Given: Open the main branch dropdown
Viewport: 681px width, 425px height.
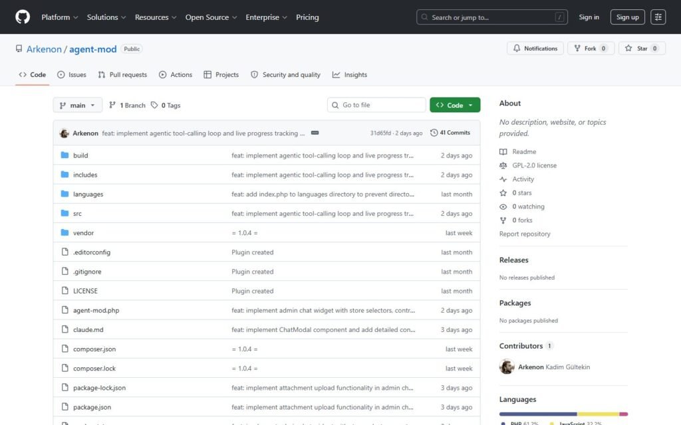Looking at the screenshot, I should (x=78, y=105).
